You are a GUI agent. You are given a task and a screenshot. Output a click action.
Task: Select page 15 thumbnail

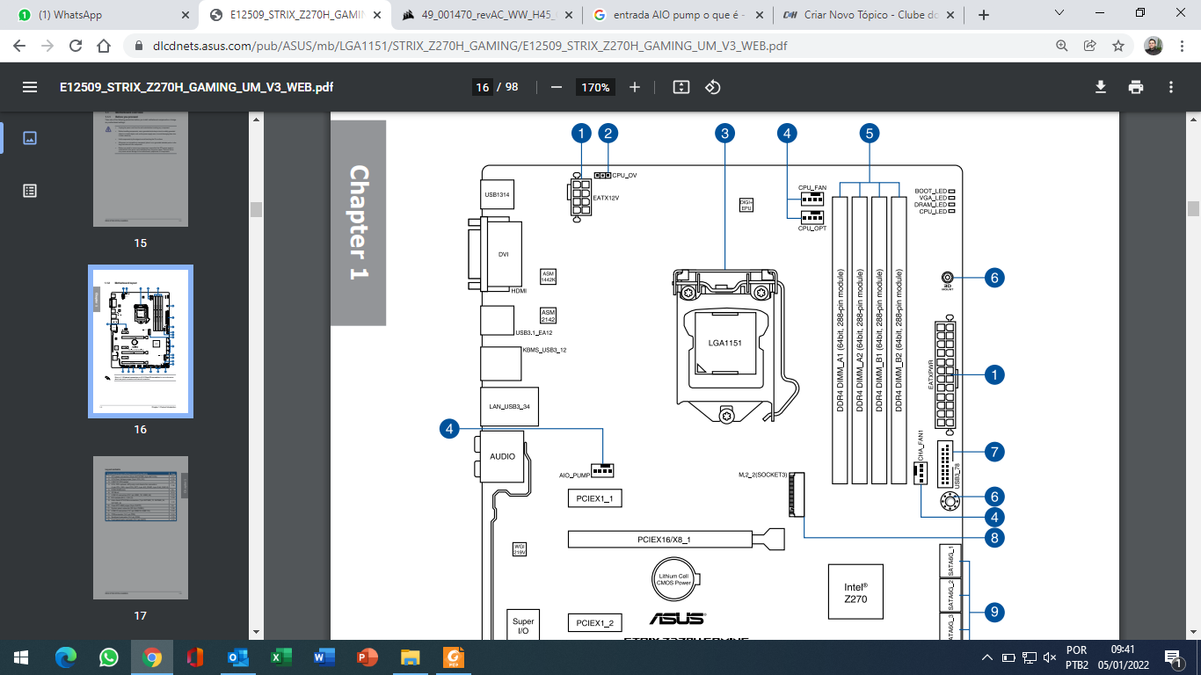point(140,170)
